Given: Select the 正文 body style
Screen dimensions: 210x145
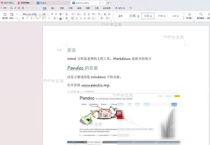Looking at the screenshot, I should [x=120, y=16].
